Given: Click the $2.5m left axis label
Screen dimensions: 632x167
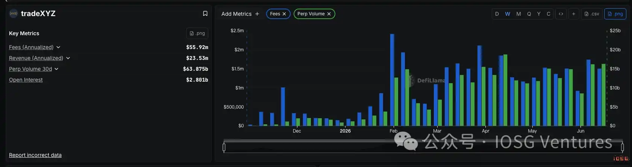Looking at the screenshot, I should [237, 31].
